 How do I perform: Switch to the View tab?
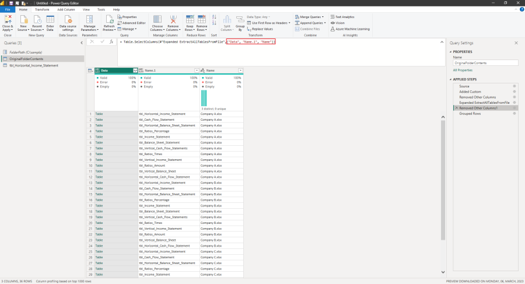click(86, 10)
